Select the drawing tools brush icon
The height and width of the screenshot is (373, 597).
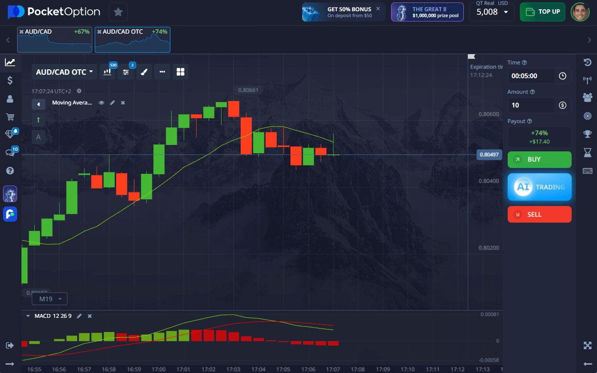click(144, 72)
